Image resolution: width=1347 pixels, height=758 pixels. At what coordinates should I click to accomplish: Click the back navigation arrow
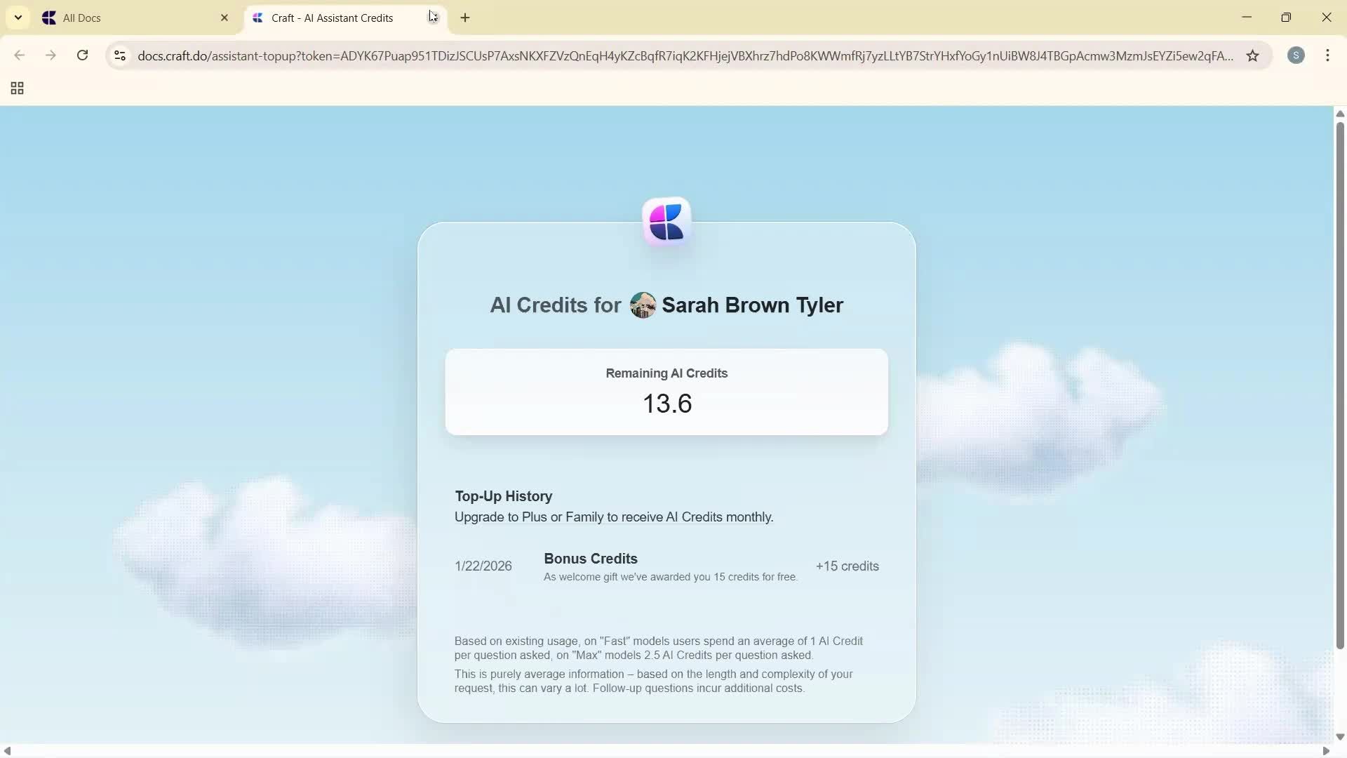pyautogui.click(x=19, y=55)
